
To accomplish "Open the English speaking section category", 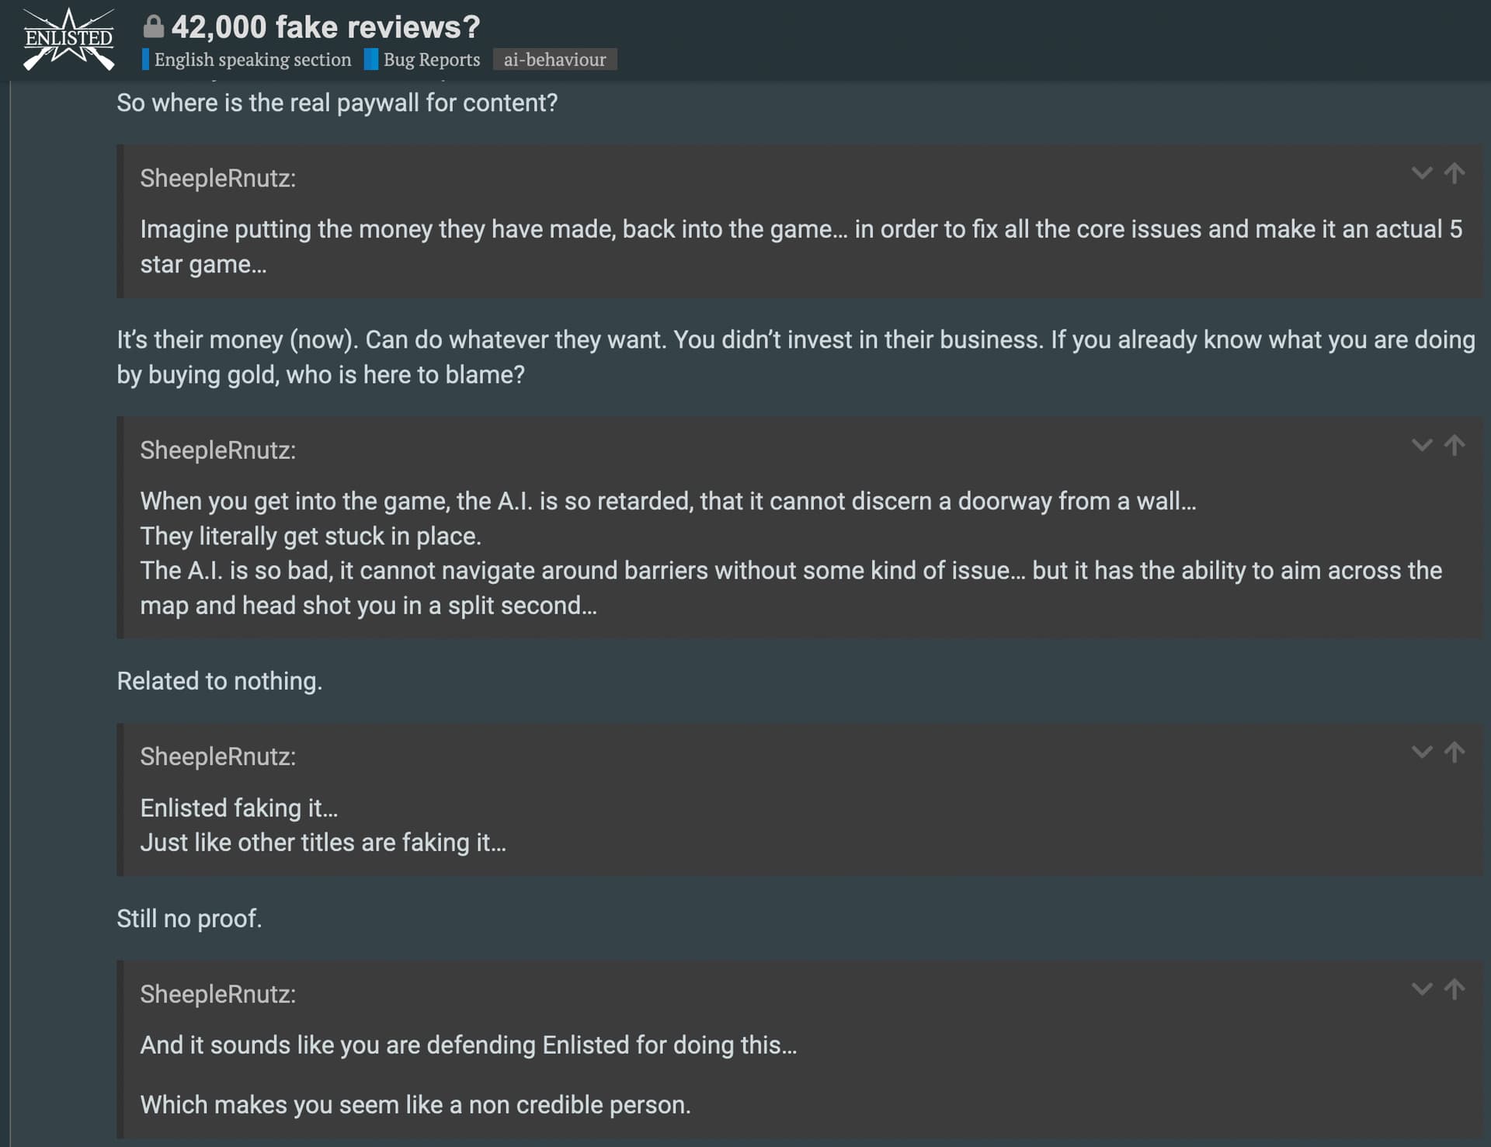I will (x=252, y=60).
